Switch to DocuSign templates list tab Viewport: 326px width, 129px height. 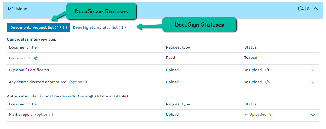click(100, 28)
